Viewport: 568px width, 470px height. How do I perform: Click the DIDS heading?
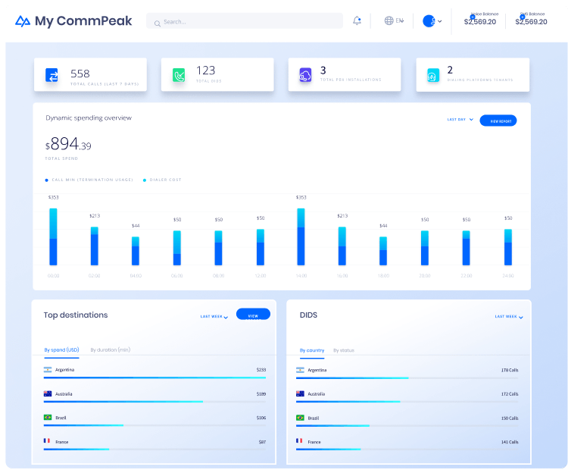[309, 315]
